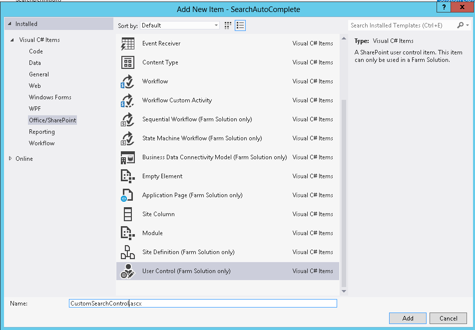Open the Sort by Default dropdown
The width and height of the screenshot is (475, 330).
point(180,25)
